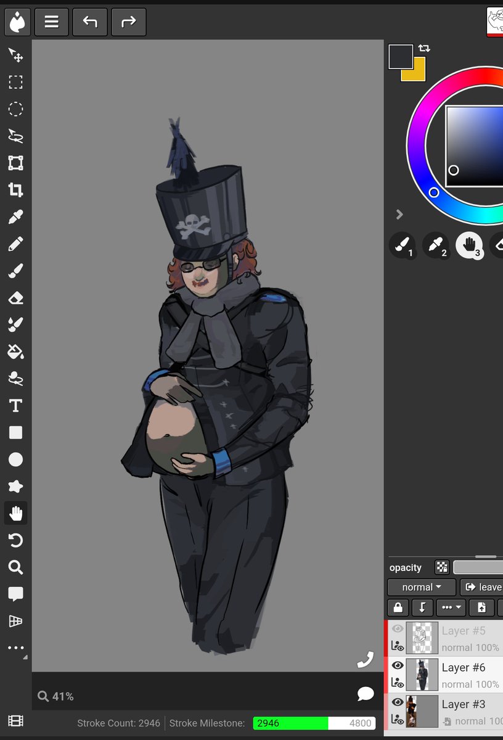Click the Redo arrow
The width and height of the screenshot is (503, 740).
coord(128,22)
